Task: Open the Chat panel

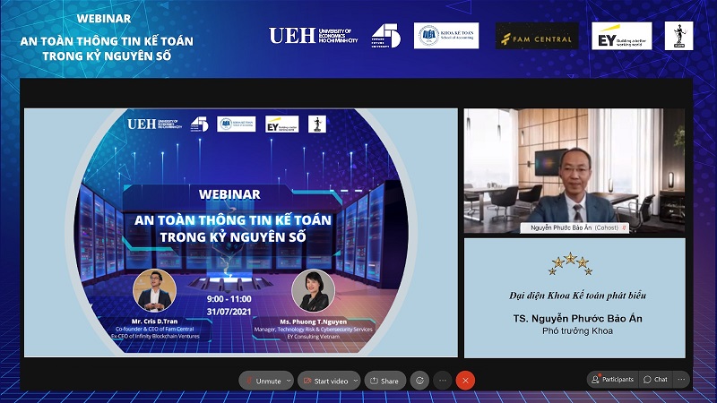Action: tap(656, 379)
